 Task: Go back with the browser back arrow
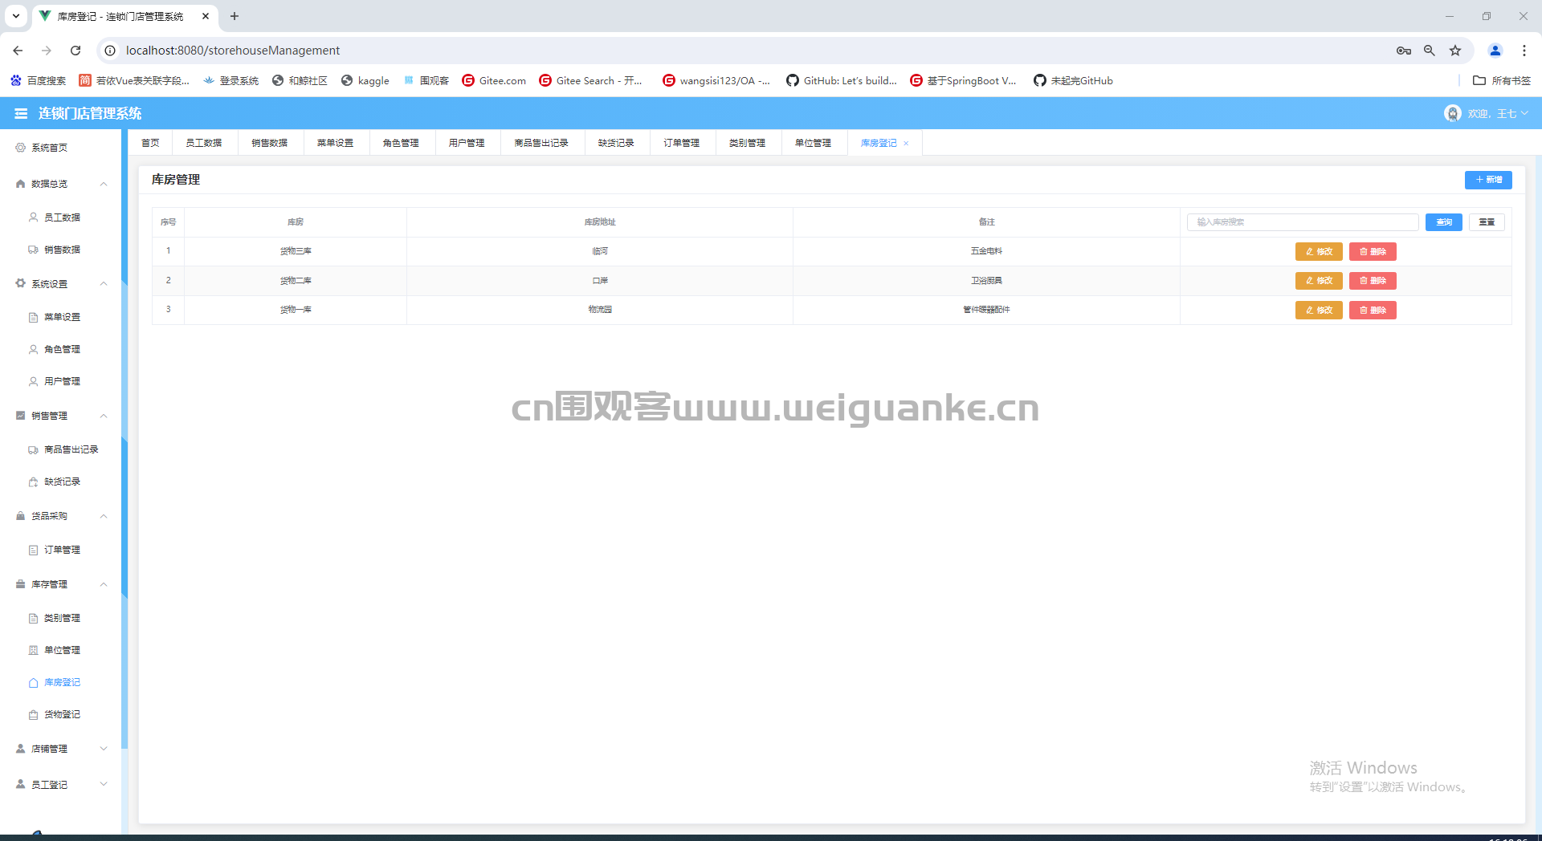tap(18, 51)
